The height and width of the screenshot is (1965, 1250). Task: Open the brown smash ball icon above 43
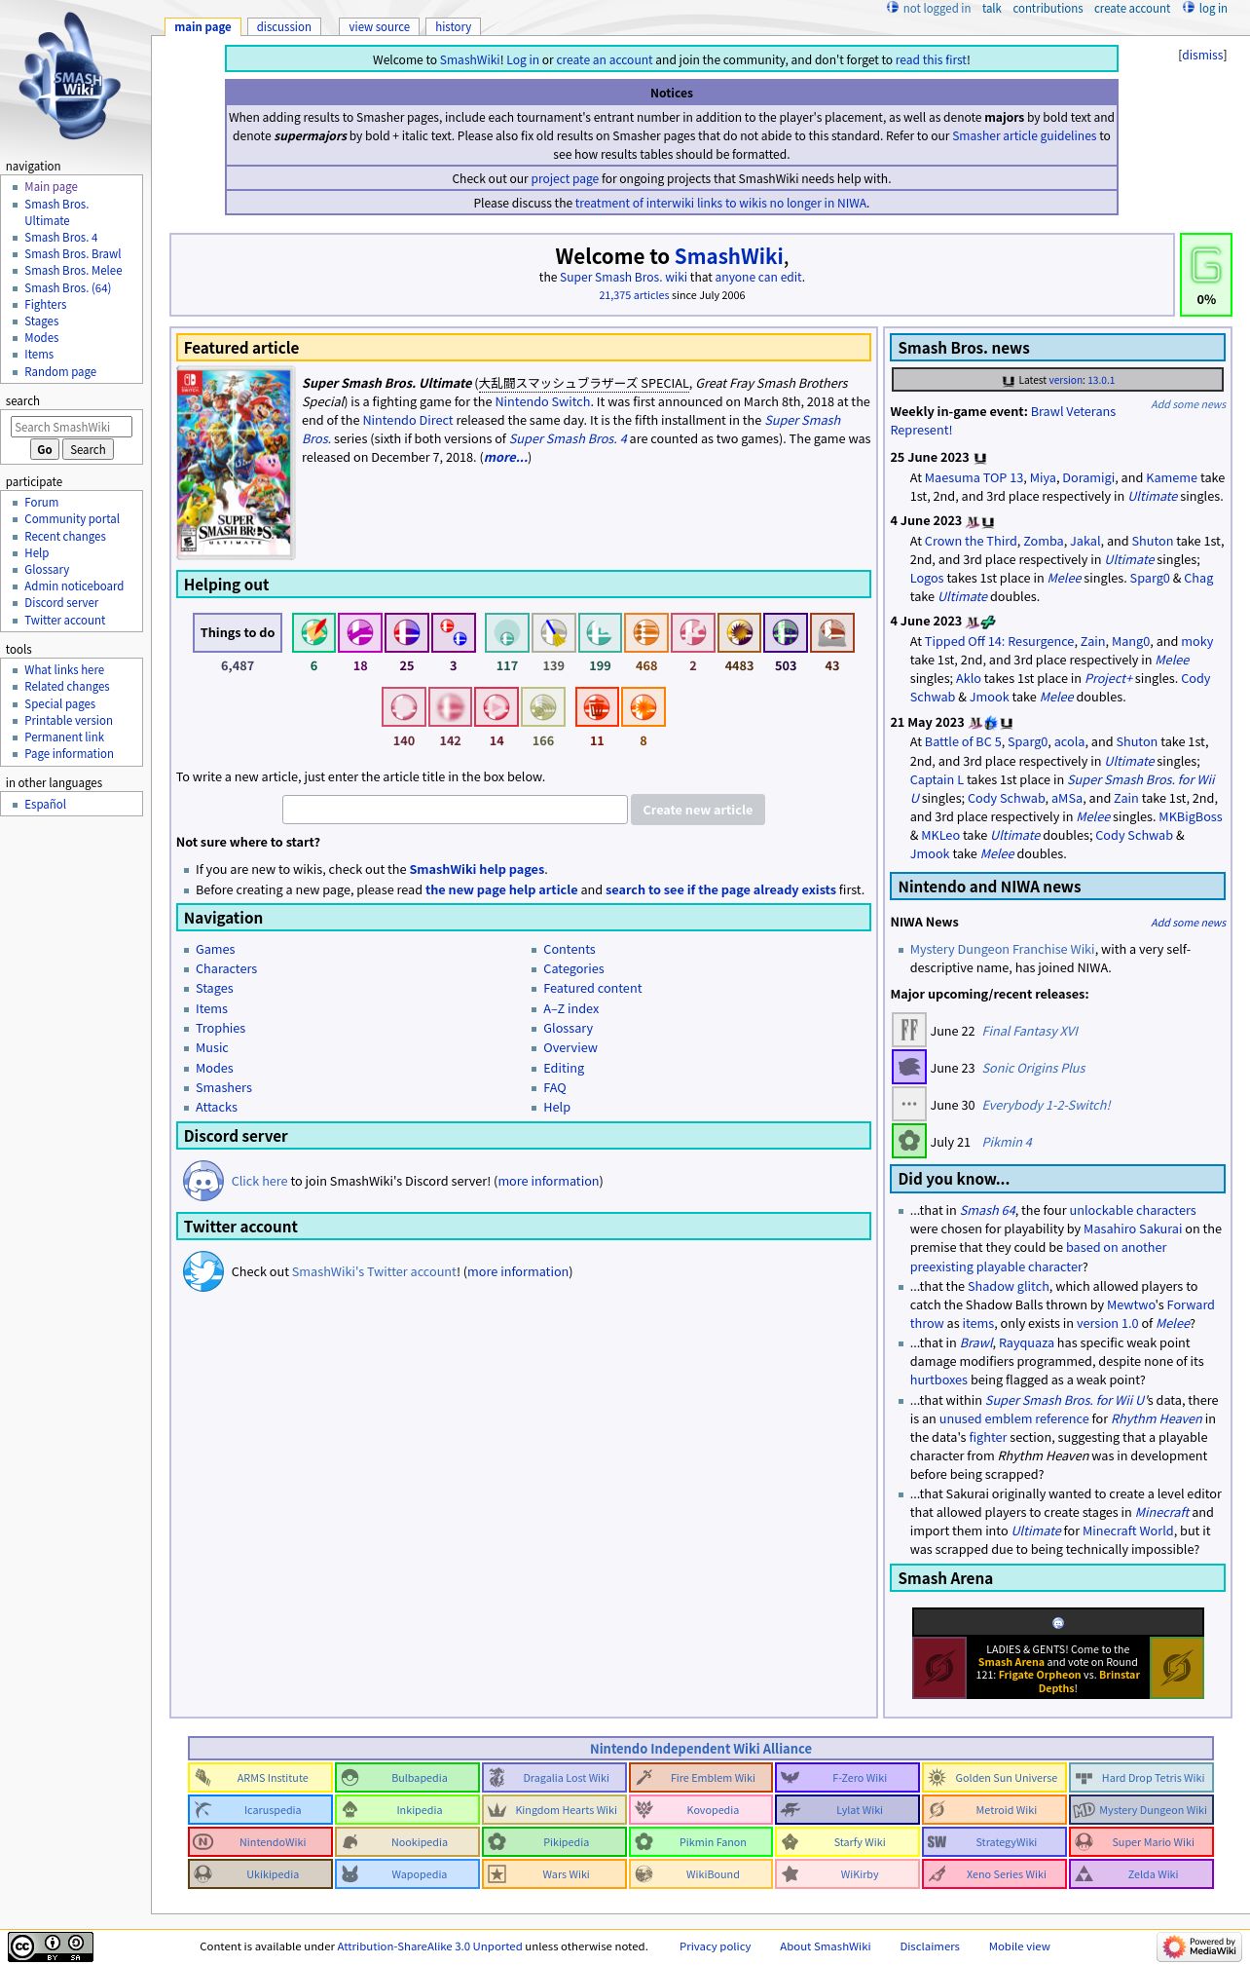(x=832, y=632)
